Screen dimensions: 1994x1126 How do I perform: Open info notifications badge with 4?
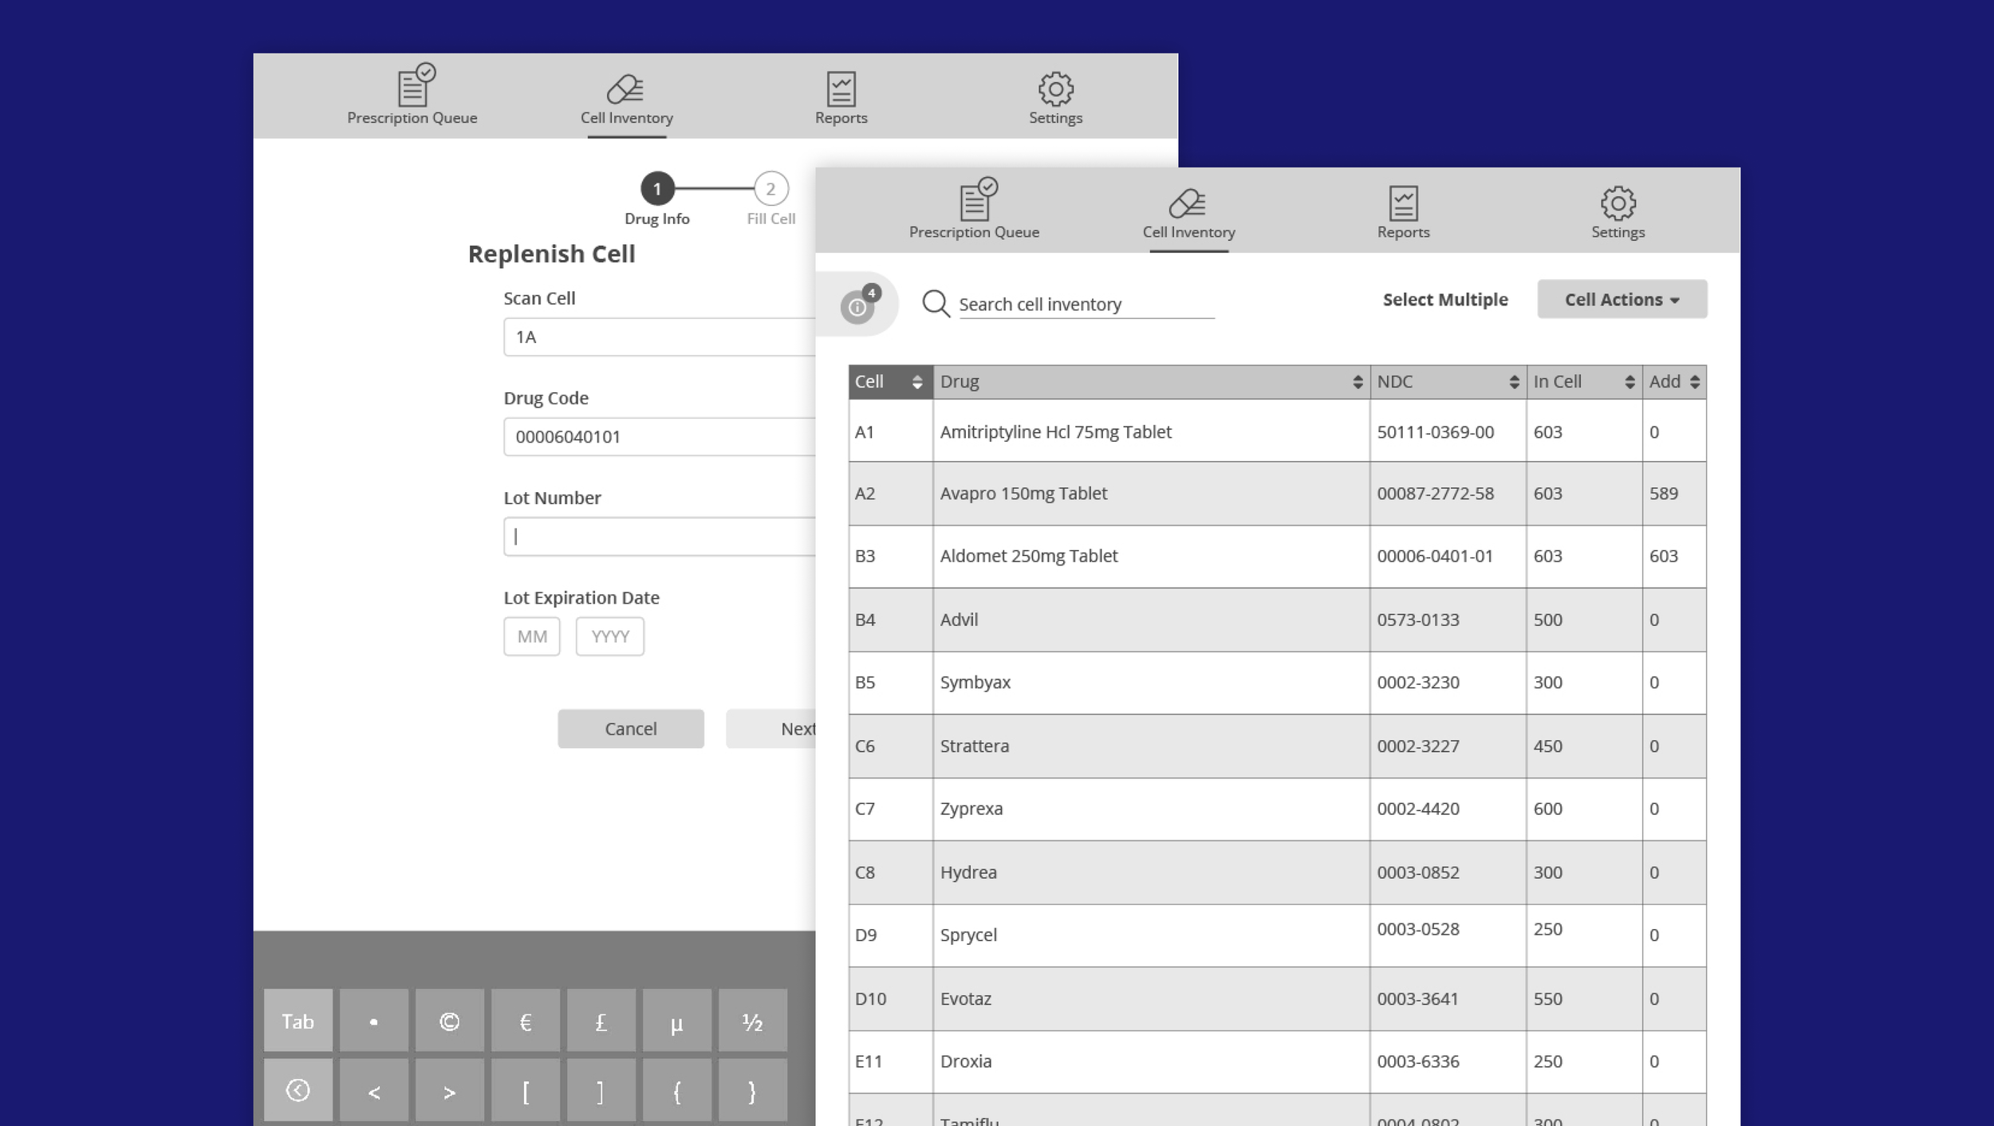[x=860, y=304]
